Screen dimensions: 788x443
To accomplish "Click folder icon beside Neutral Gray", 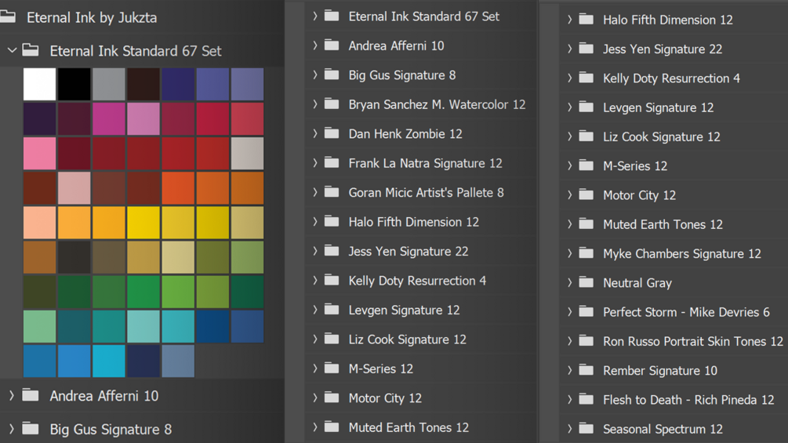I will [x=586, y=282].
